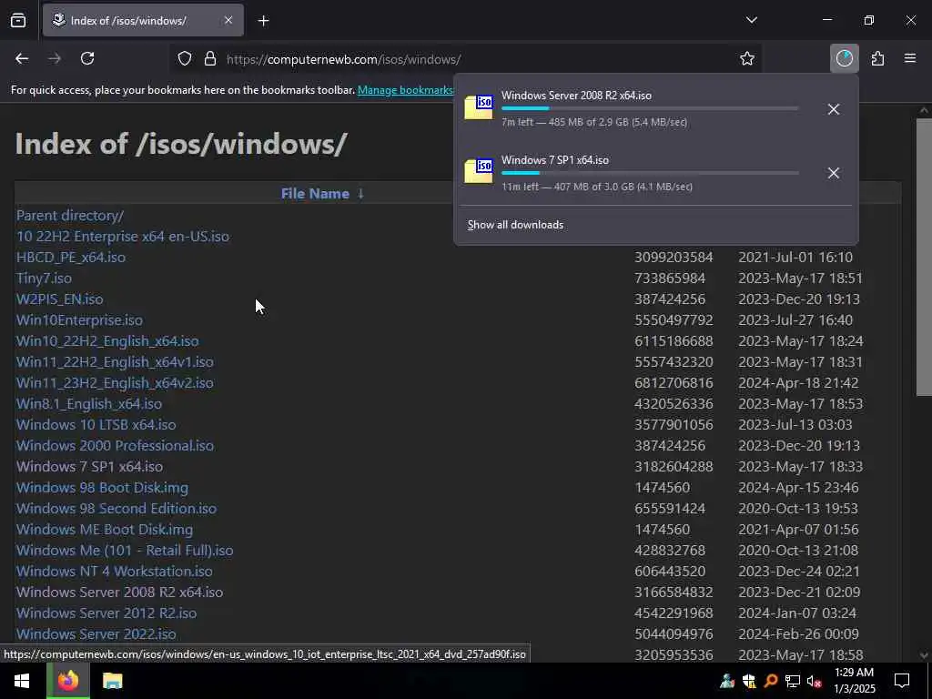932x699 pixels.
Task: Open a new tab with plus button
Action: [264, 21]
